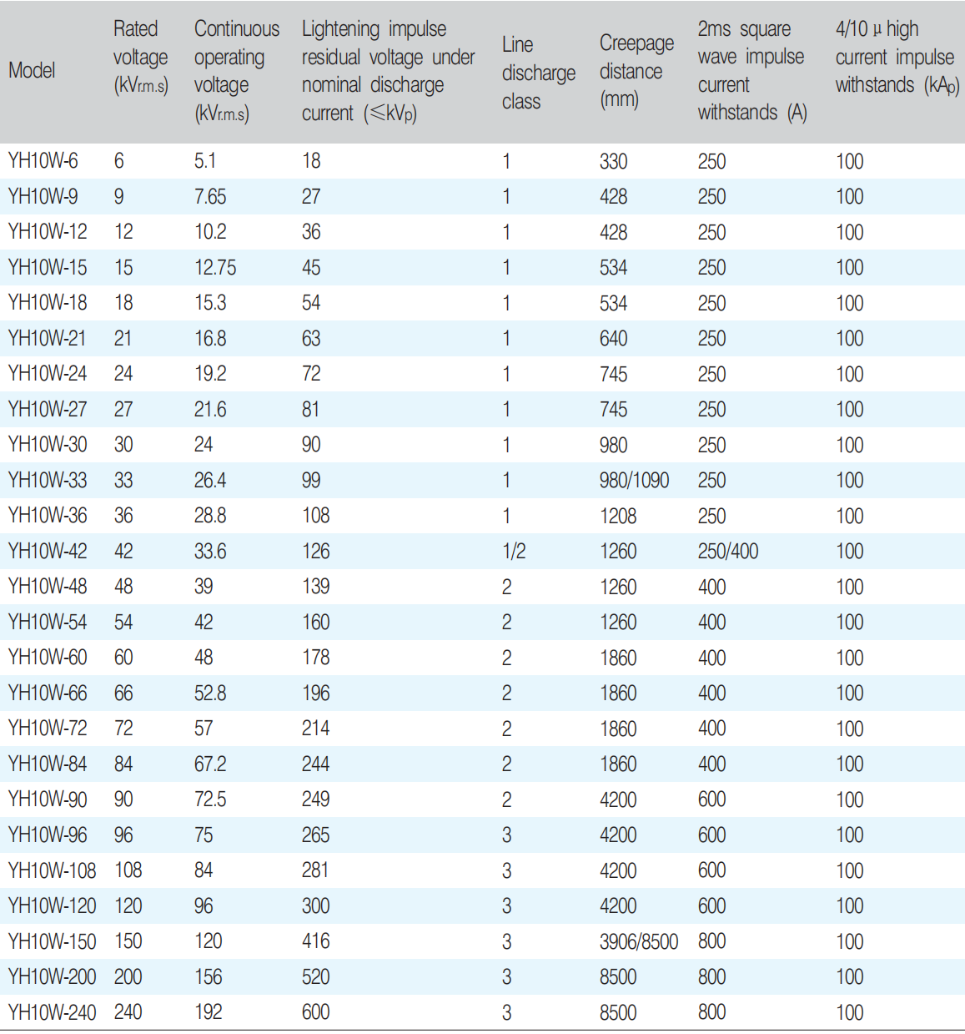Click residual voltage value 178
Screen dimensions: 965x1034
315,658
